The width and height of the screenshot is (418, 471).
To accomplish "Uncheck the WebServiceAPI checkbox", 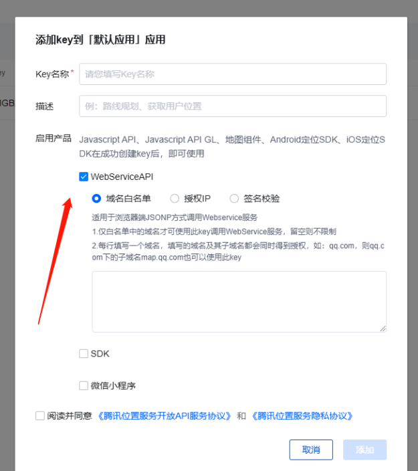I will [x=84, y=177].
